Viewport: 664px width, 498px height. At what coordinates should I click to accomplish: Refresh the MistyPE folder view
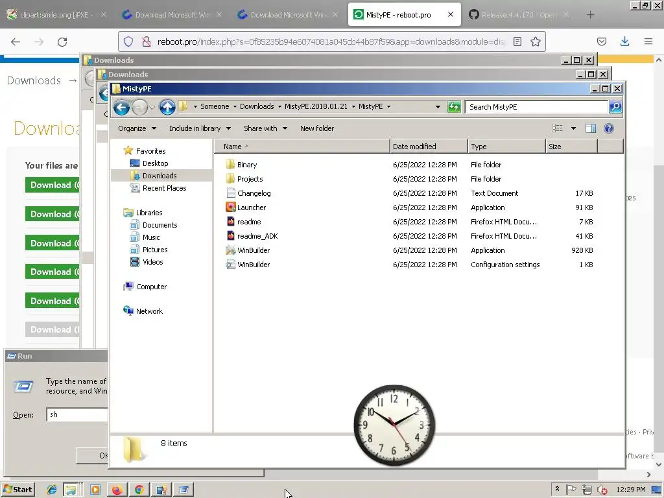[454, 107]
